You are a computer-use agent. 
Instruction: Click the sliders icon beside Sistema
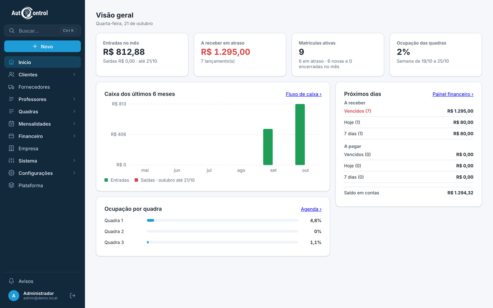(x=11, y=161)
